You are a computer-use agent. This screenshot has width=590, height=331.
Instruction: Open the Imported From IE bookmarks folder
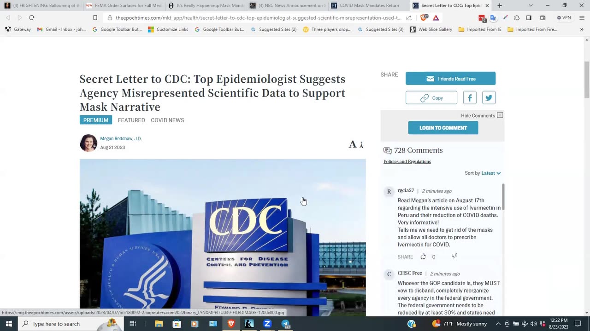pyautogui.click(x=480, y=29)
